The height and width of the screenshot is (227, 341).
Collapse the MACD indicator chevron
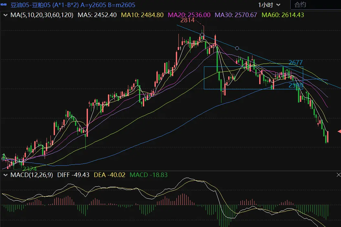click(5, 175)
